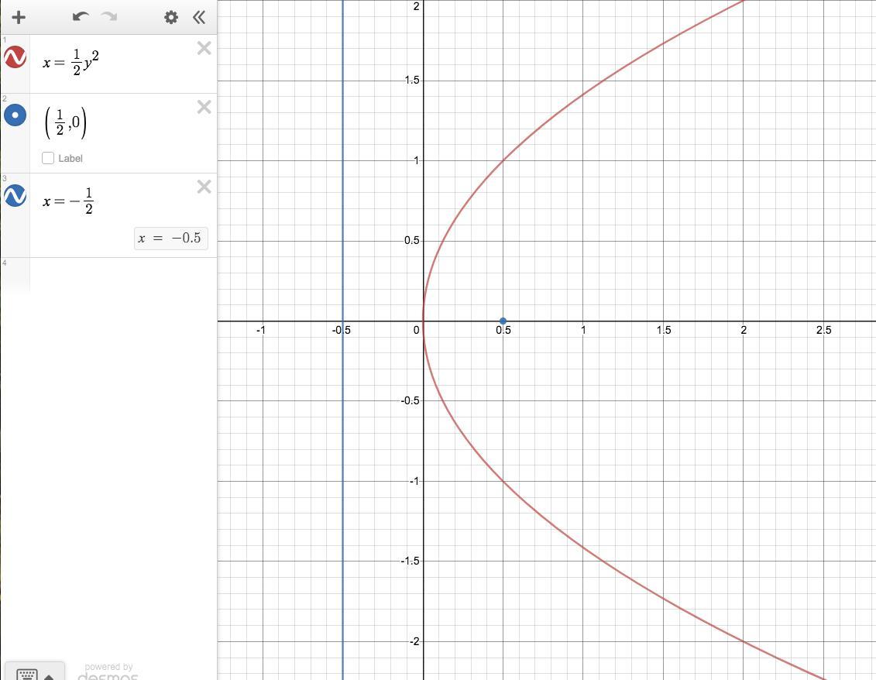
Task: Delete the x = 1/2 y² expression
Action: 204,48
